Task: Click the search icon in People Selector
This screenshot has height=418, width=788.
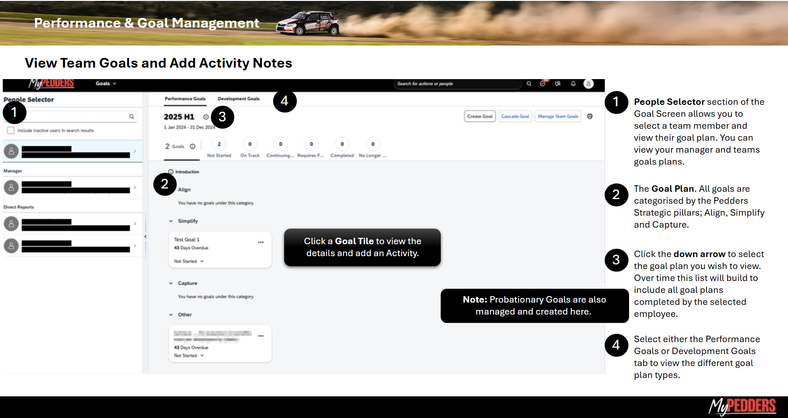Action: coord(132,117)
